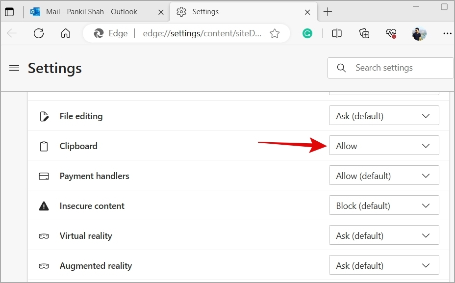Image resolution: width=455 pixels, height=283 pixels.
Task: Open the Settings hamburger navigation menu
Action: 14,68
